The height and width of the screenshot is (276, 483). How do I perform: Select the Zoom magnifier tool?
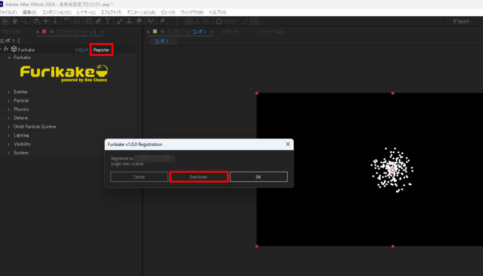click(24, 21)
